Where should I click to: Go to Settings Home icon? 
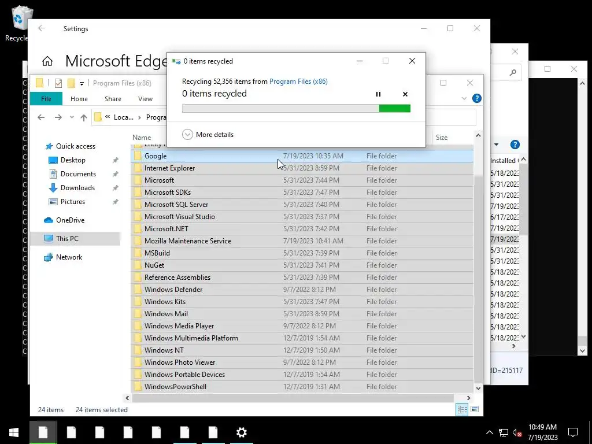click(47, 61)
